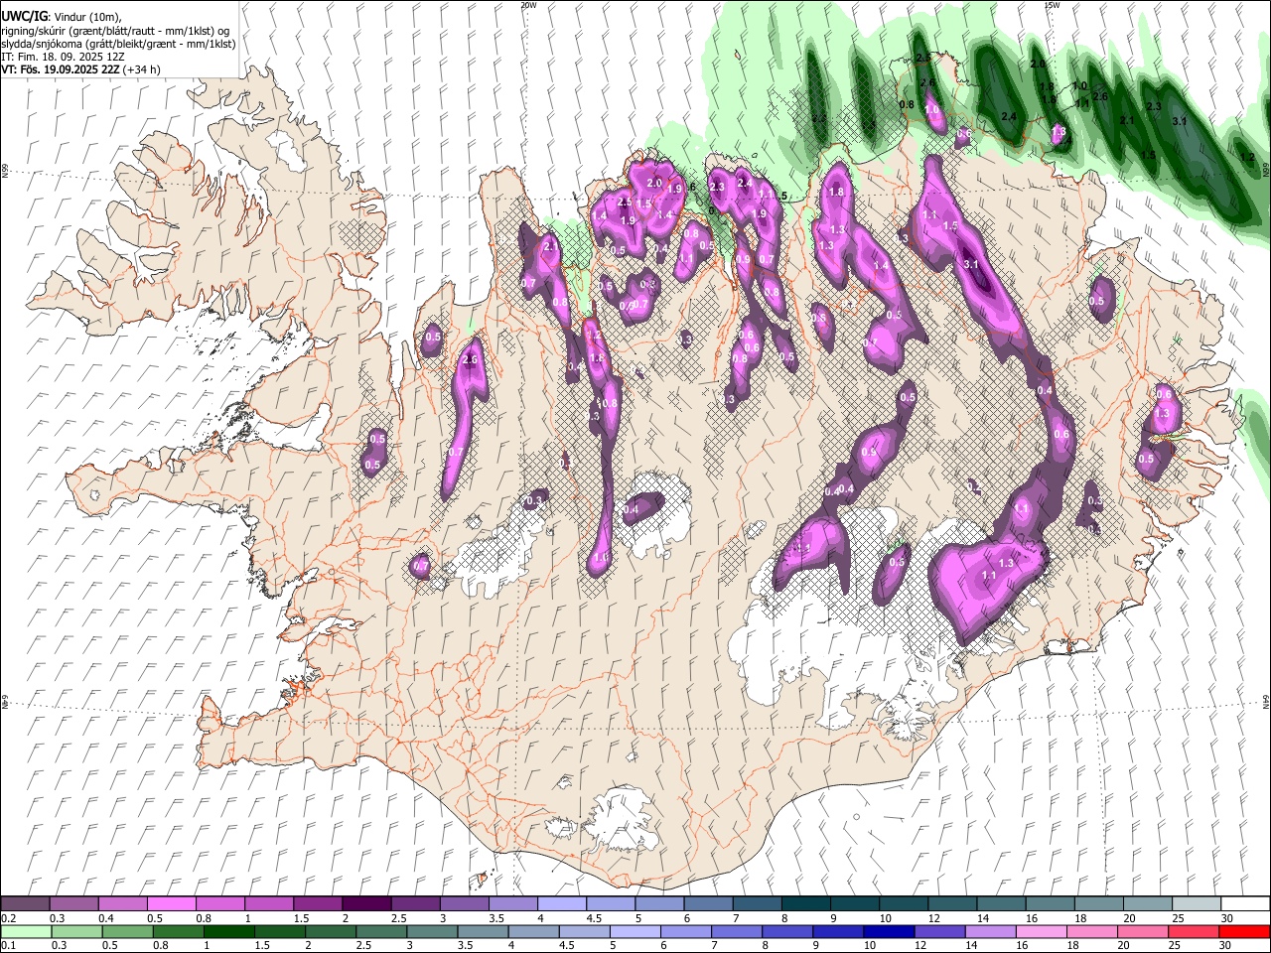Pick the bright red swatch above rain-scale 30

[1244, 931]
